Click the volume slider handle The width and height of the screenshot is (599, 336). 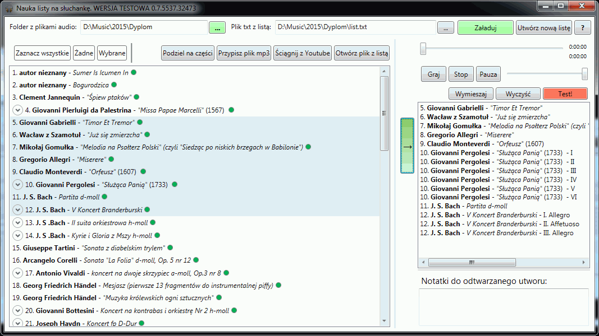tap(584, 74)
